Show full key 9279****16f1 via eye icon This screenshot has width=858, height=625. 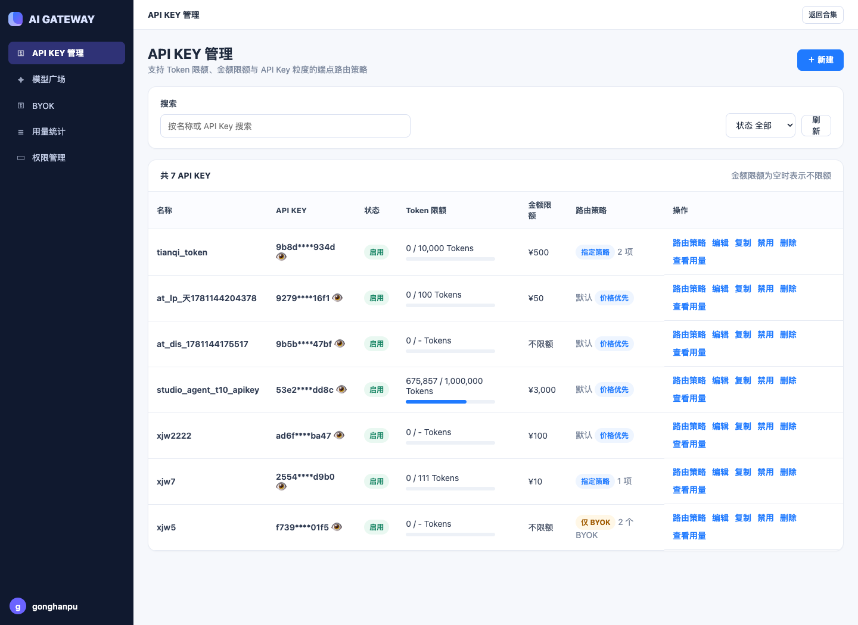[x=337, y=298]
